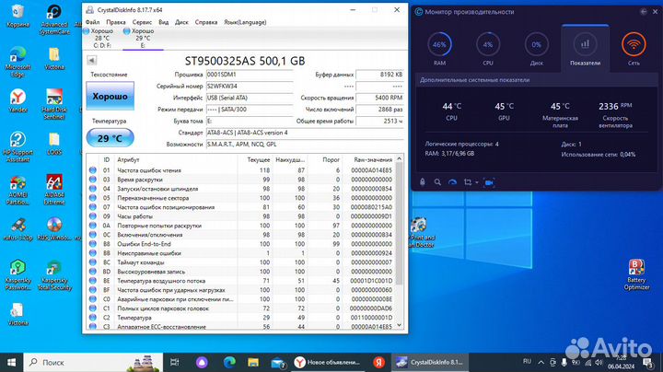Open Kaspersky Total Security desktop icon
The height and width of the screenshot is (372, 663).
point(54,274)
